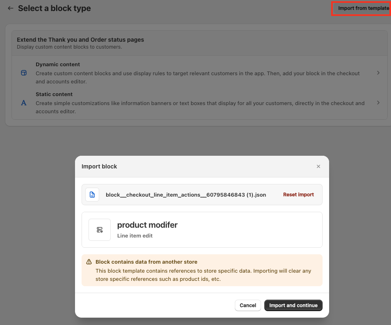Select the product modifer block title
Screen dimensions: 391x325
pos(147,225)
